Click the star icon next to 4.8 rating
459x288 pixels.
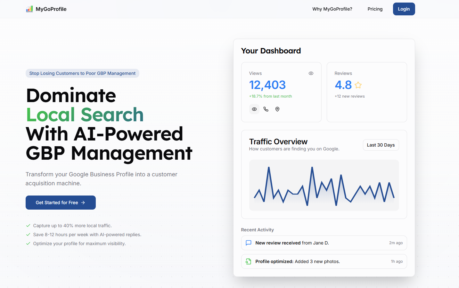tap(358, 85)
